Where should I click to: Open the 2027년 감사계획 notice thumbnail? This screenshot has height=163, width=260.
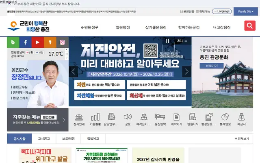coord(158,155)
